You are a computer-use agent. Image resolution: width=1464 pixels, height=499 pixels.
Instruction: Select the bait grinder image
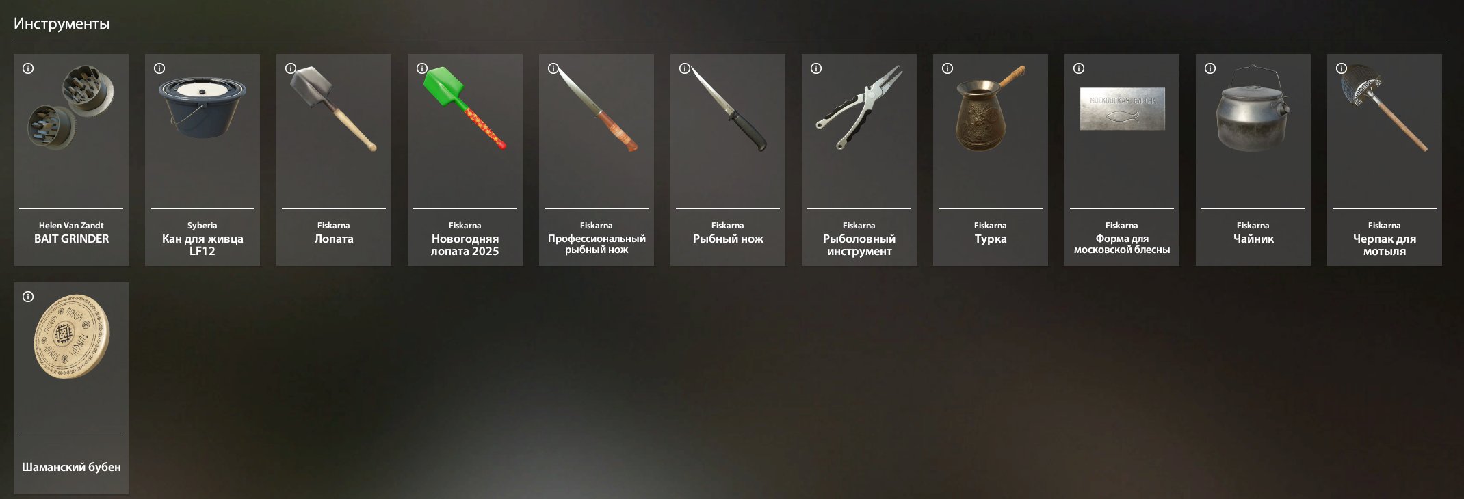(70, 107)
